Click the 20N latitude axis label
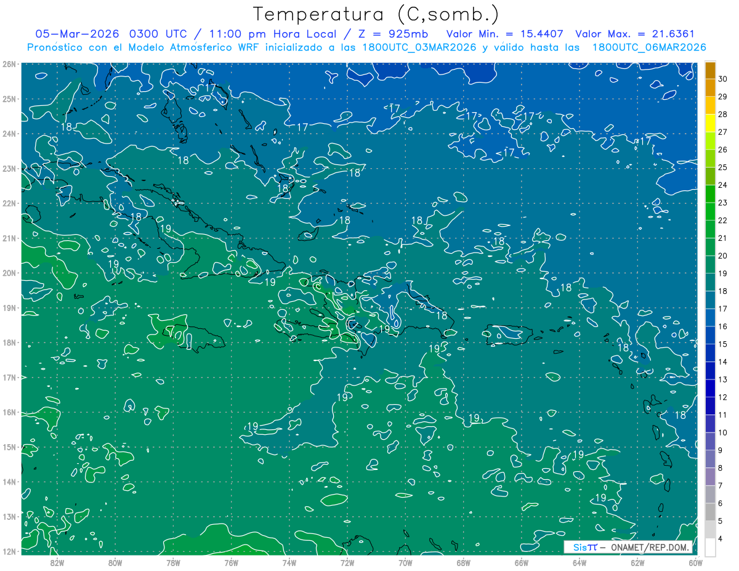 point(9,273)
